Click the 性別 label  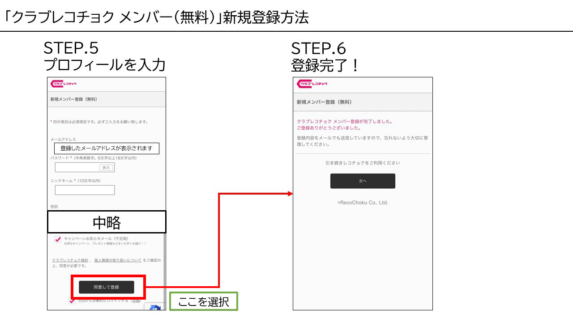coord(54,207)
